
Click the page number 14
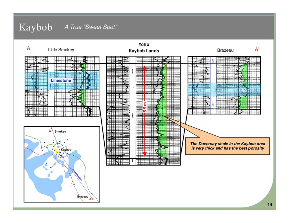[270, 204]
